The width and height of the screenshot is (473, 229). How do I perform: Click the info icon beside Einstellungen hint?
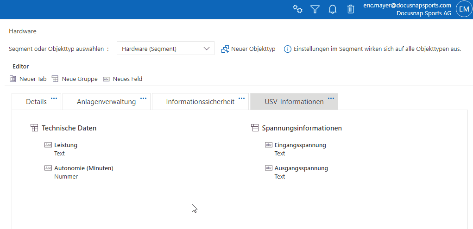pos(287,49)
